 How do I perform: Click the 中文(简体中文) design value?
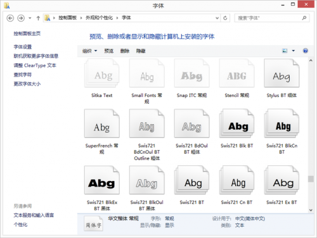pos(250,219)
